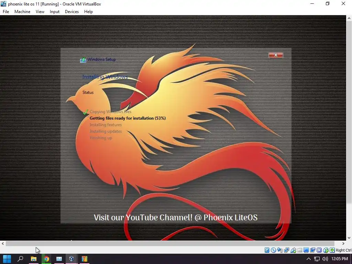The width and height of the screenshot is (352, 264).
Task: Click the Status label
Action: point(88,92)
